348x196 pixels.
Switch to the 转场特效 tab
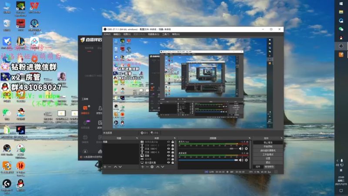click(x=269, y=167)
